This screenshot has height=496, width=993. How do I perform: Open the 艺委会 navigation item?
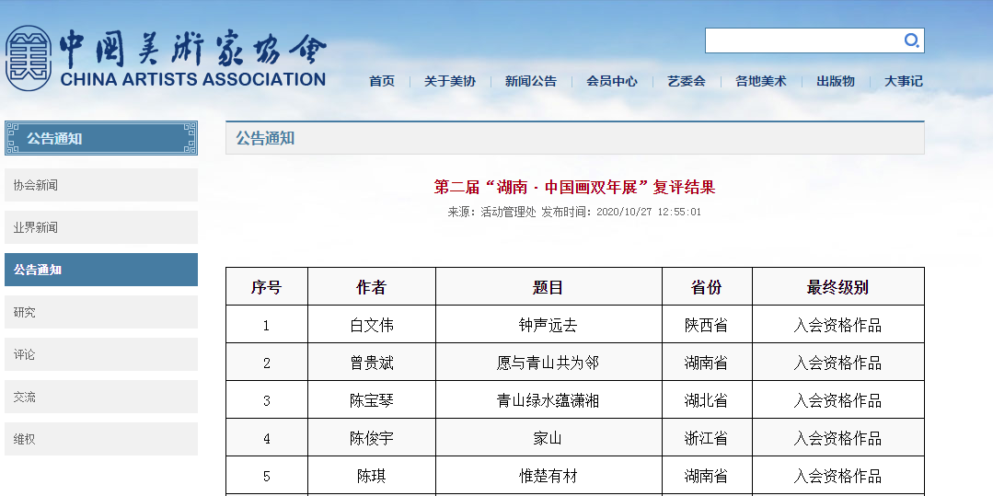click(687, 81)
